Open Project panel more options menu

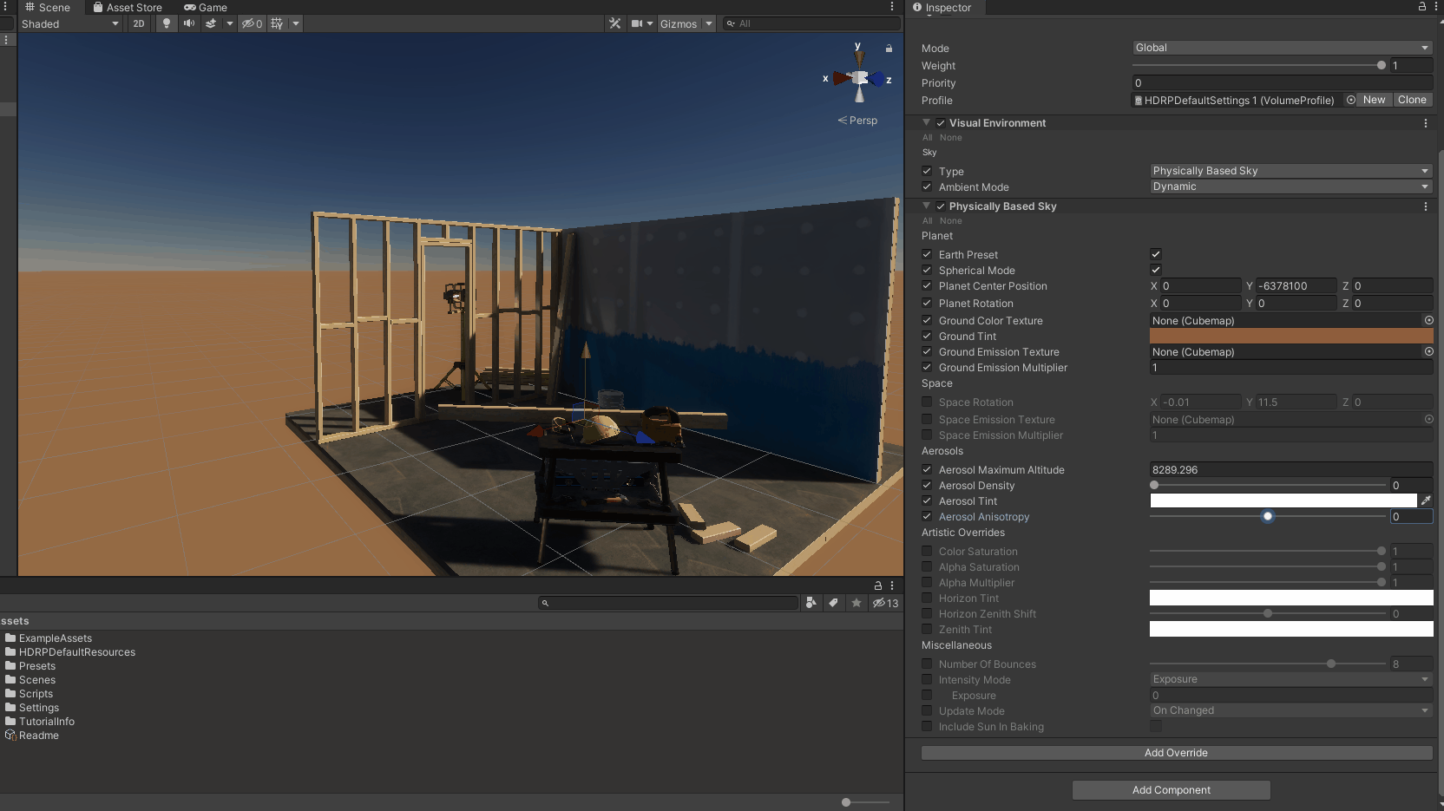coord(892,585)
